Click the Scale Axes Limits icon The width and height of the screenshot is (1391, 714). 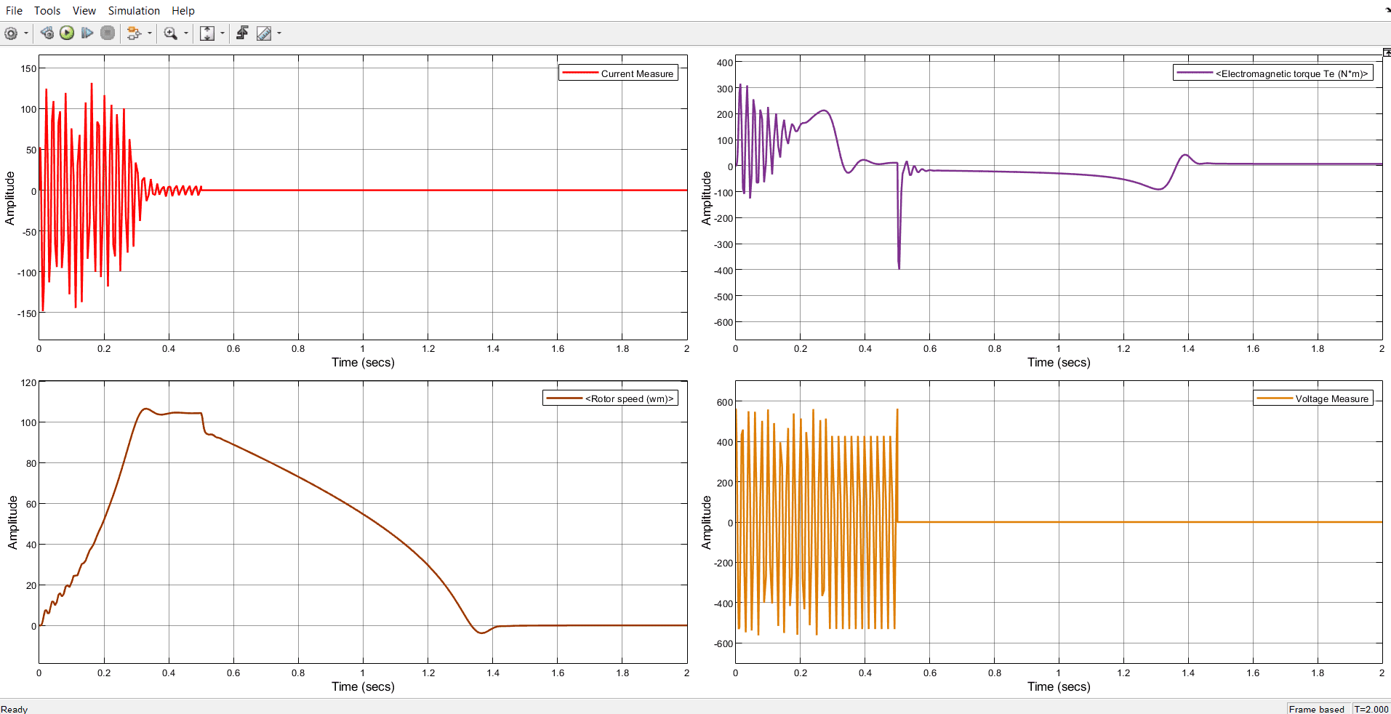pyautogui.click(x=207, y=33)
